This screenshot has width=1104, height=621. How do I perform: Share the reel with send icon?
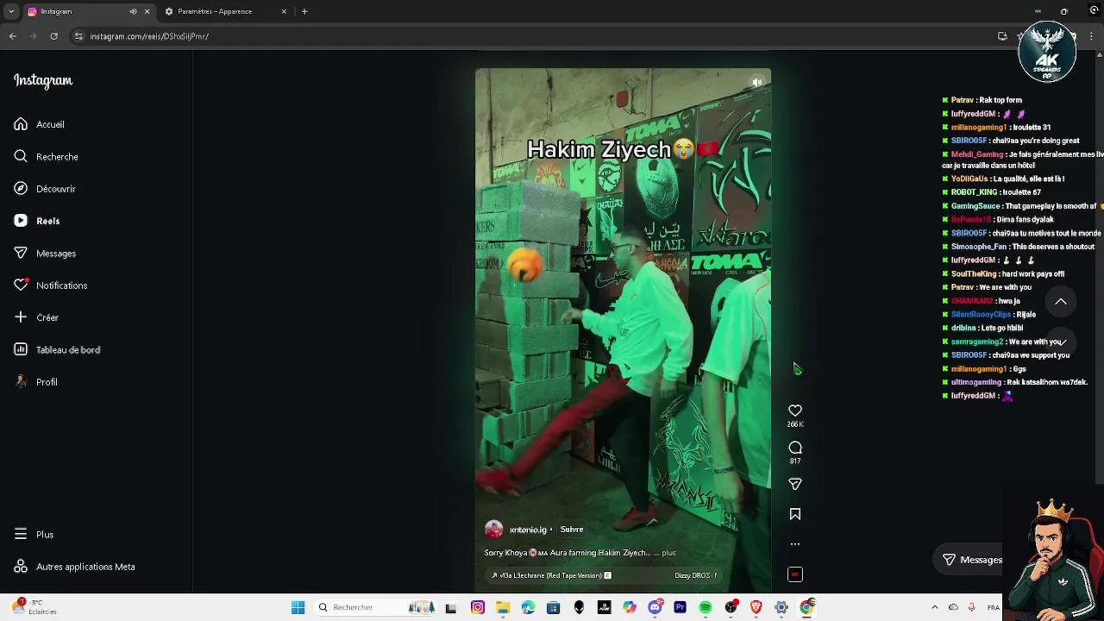point(795,484)
